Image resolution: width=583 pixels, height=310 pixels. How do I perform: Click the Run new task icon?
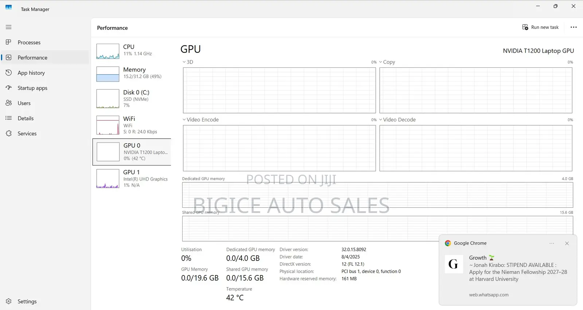[525, 27]
